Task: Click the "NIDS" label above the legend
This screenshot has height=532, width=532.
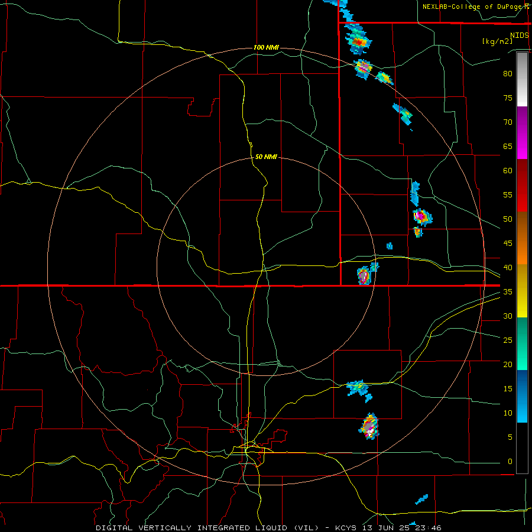Action: pyautogui.click(x=519, y=35)
